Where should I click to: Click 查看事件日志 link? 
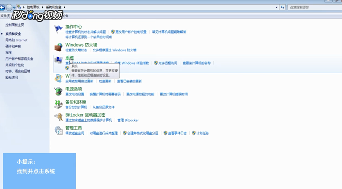point(177,133)
